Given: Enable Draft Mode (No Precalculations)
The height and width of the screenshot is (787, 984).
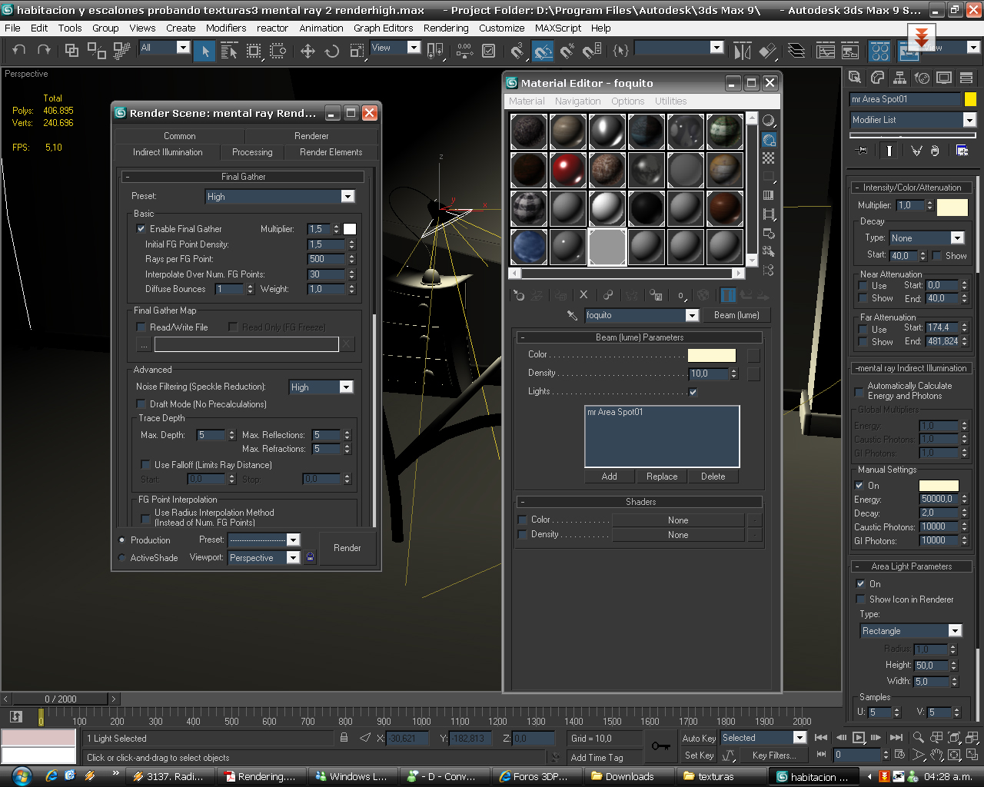Looking at the screenshot, I should (x=141, y=403).
